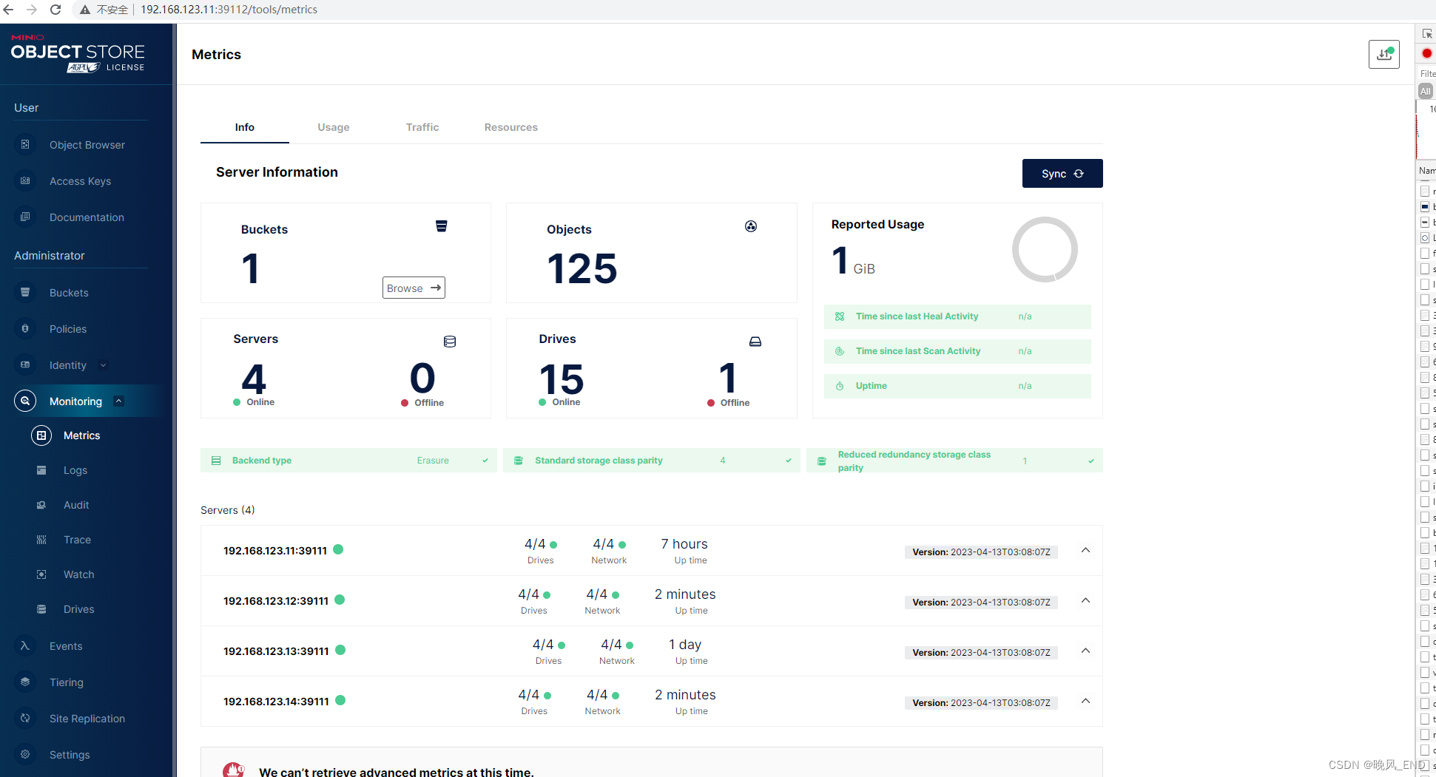Click server address 192.168.123.13:39111
Screen dimensions: 1436x777
[276, 651]
